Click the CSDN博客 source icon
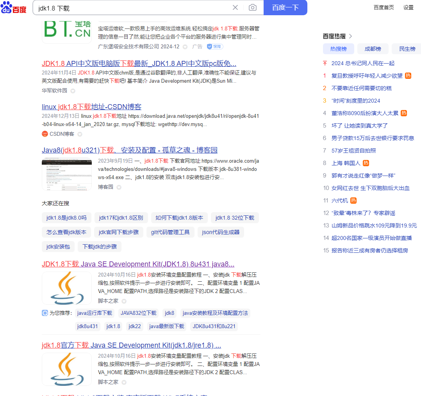 45,133
